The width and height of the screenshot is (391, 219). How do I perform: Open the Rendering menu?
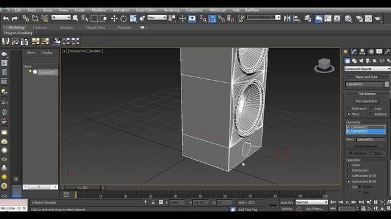(x=171, y=10)
